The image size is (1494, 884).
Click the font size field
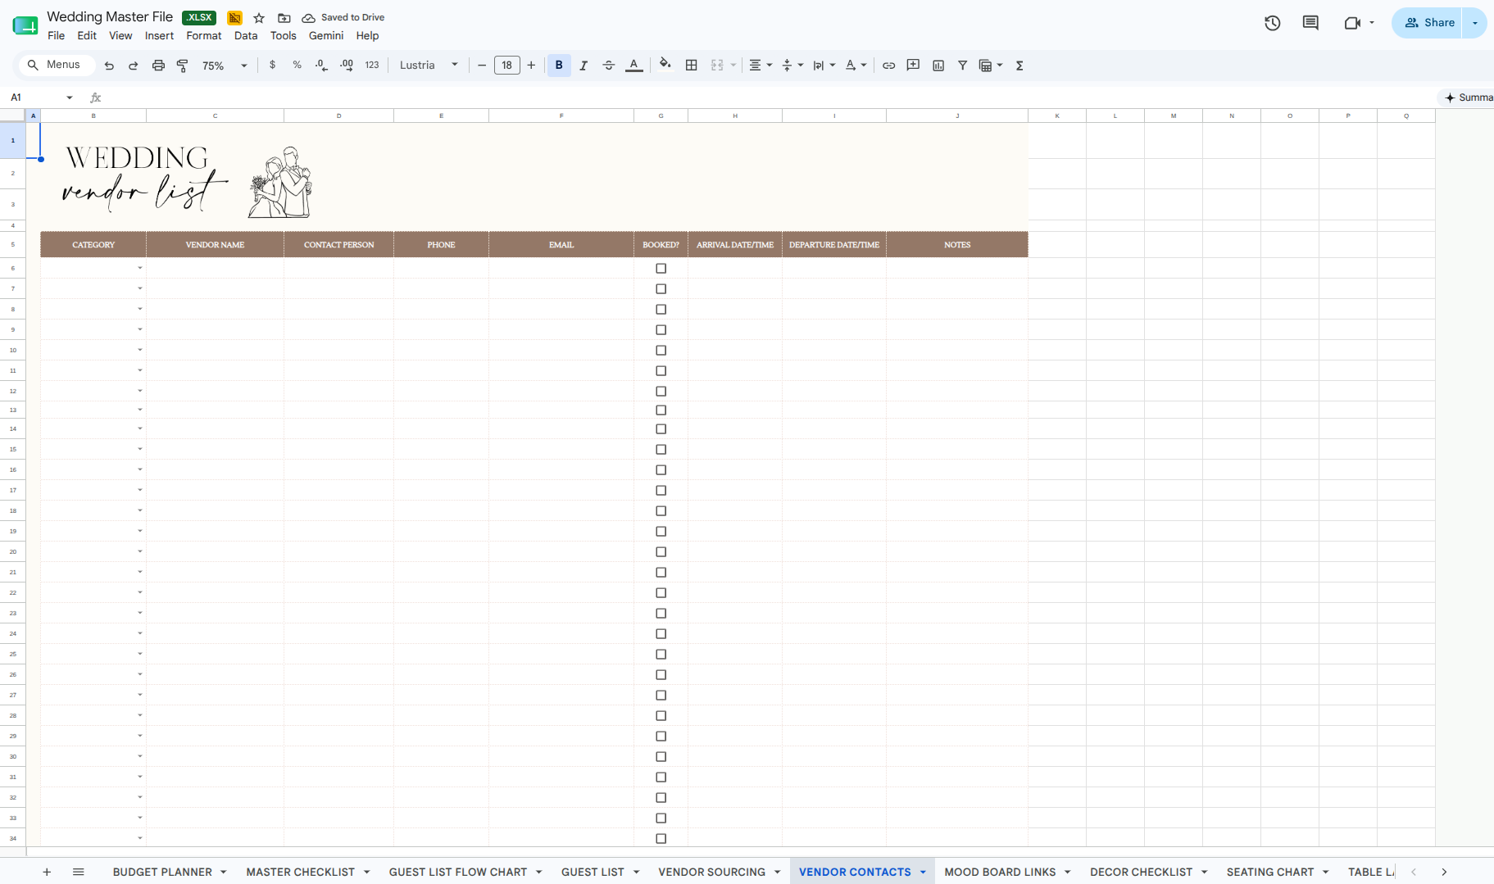(x=506, y=66)
